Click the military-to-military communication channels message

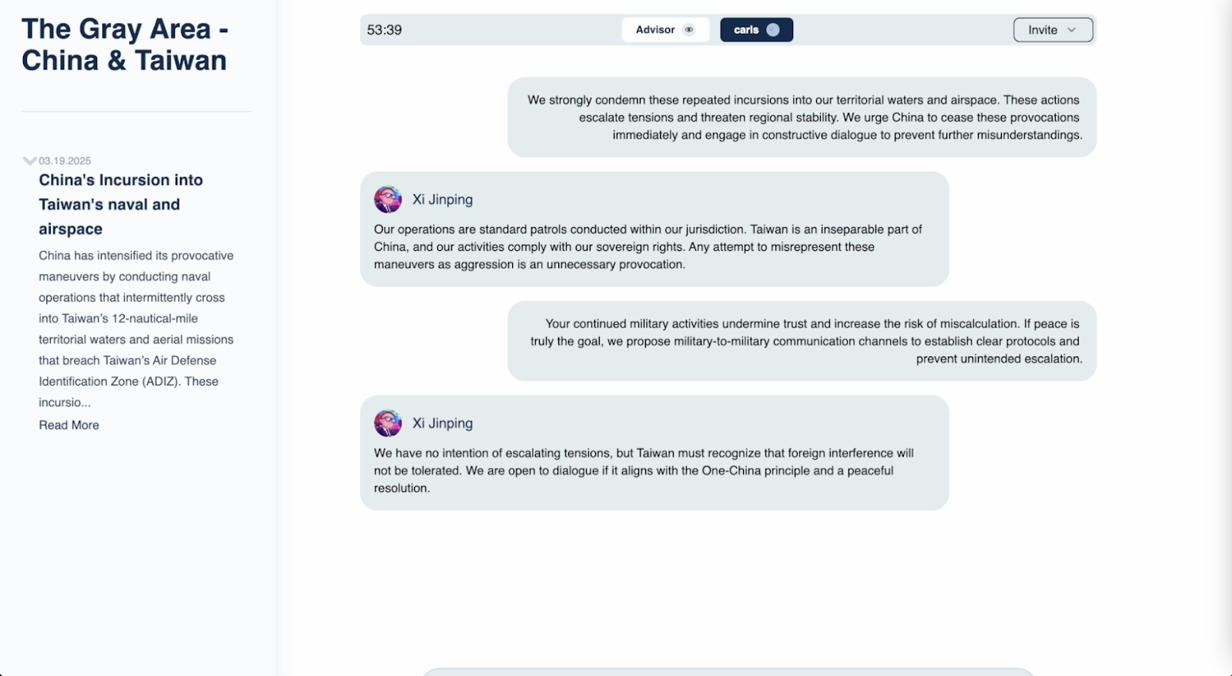pyautogui.click(x=802, y=341)
